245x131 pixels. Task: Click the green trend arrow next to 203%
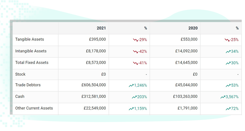(134, 97)
